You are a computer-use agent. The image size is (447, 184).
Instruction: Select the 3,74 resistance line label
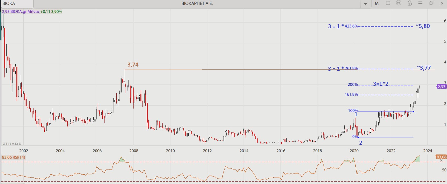(133, 65)
